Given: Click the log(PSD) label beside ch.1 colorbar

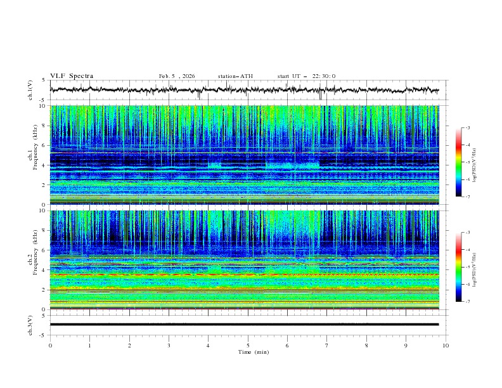Looking at the screenshot, I should 475,165.
